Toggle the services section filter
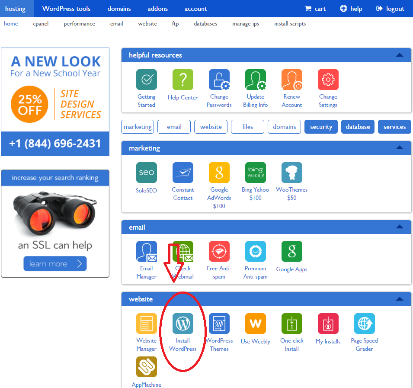Screen dimensions: 413x388 point(394,127)
